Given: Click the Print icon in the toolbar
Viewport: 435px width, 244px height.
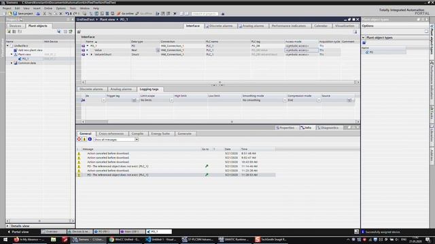Looking at the screenshot, I should tap(38, 14).
